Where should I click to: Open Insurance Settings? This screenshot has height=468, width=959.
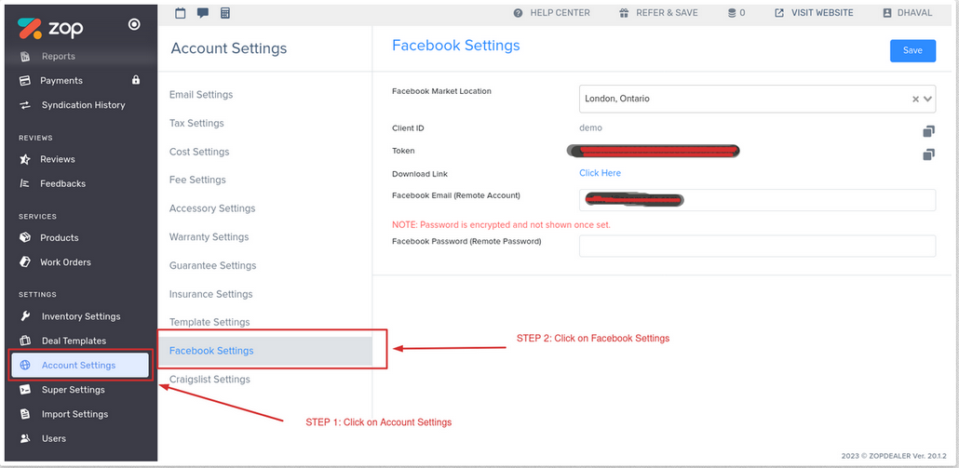pos(211,294)
